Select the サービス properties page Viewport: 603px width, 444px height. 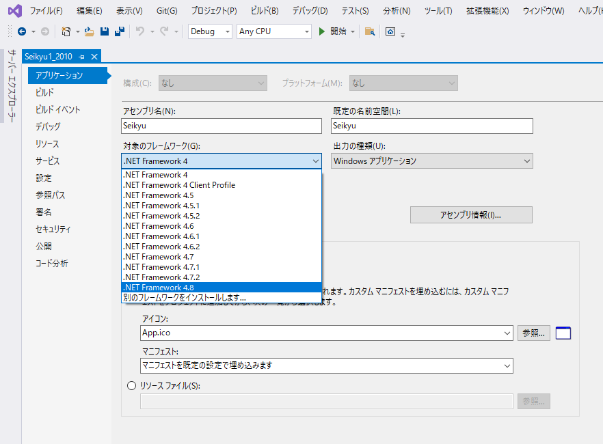[x=48, y=161]
